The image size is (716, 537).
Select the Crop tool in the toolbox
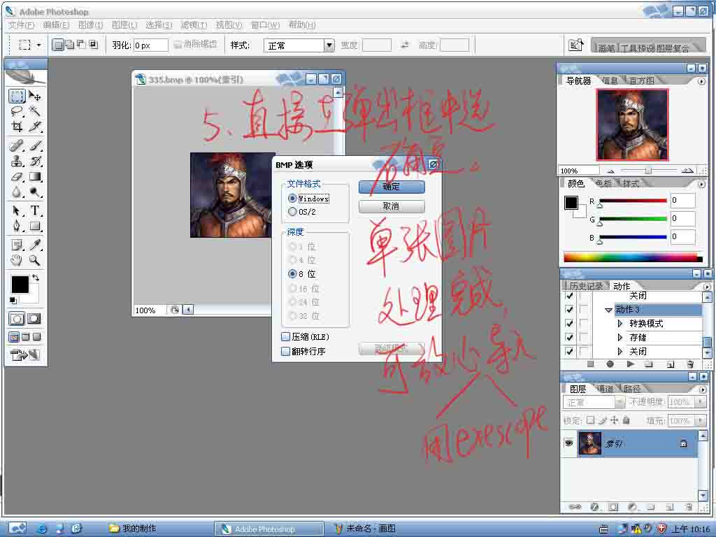point(17,127)
